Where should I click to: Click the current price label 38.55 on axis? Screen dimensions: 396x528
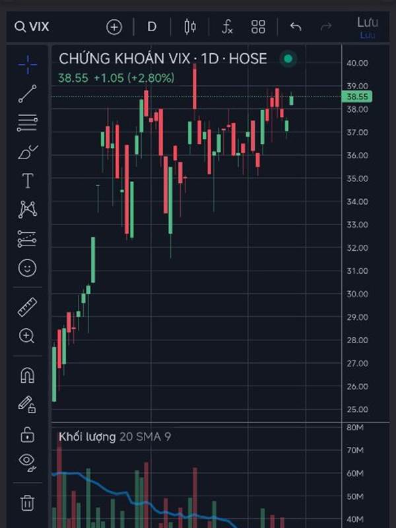pos(356,96)
